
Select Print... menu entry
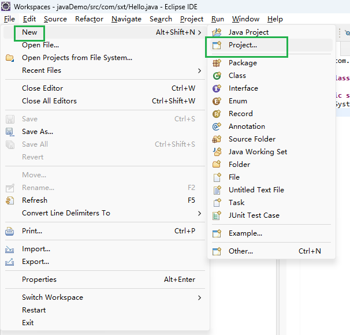(105, 231)
